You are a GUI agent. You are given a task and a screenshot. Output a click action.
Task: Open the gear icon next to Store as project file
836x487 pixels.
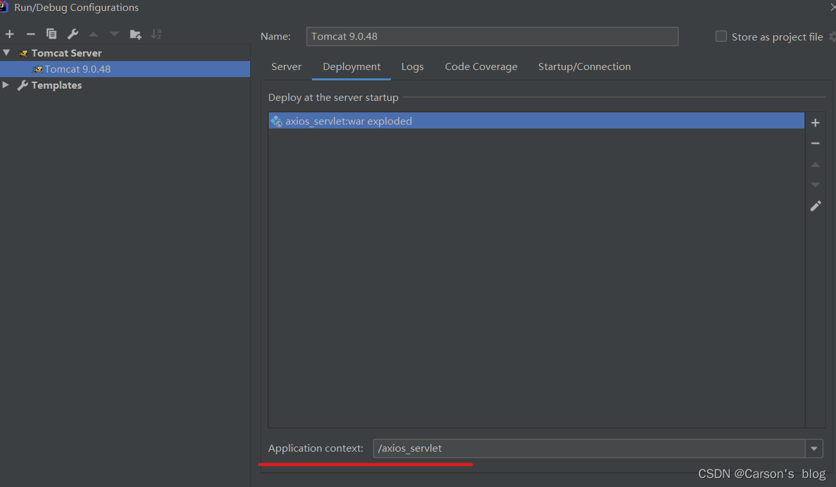tap(832, 37)
